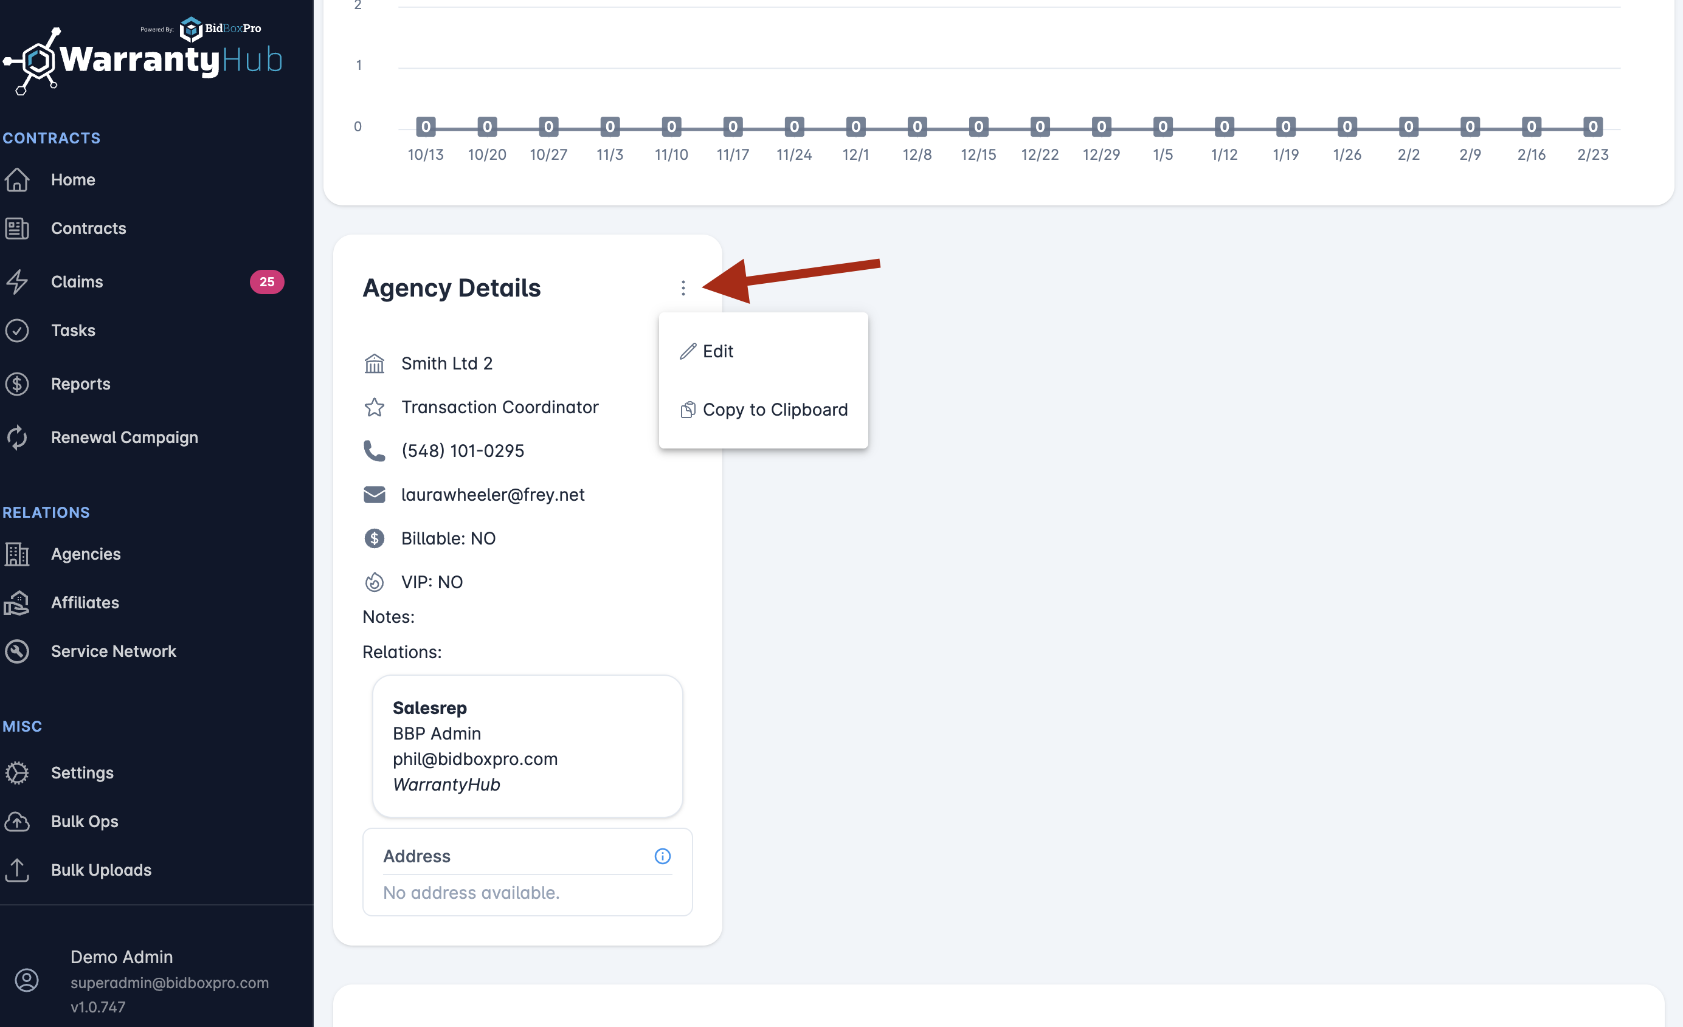The width and height of the screenshot is (1683, 1027).
Task: Open Renewal Campaign refresh icon
Action: [x=17, y=437]
